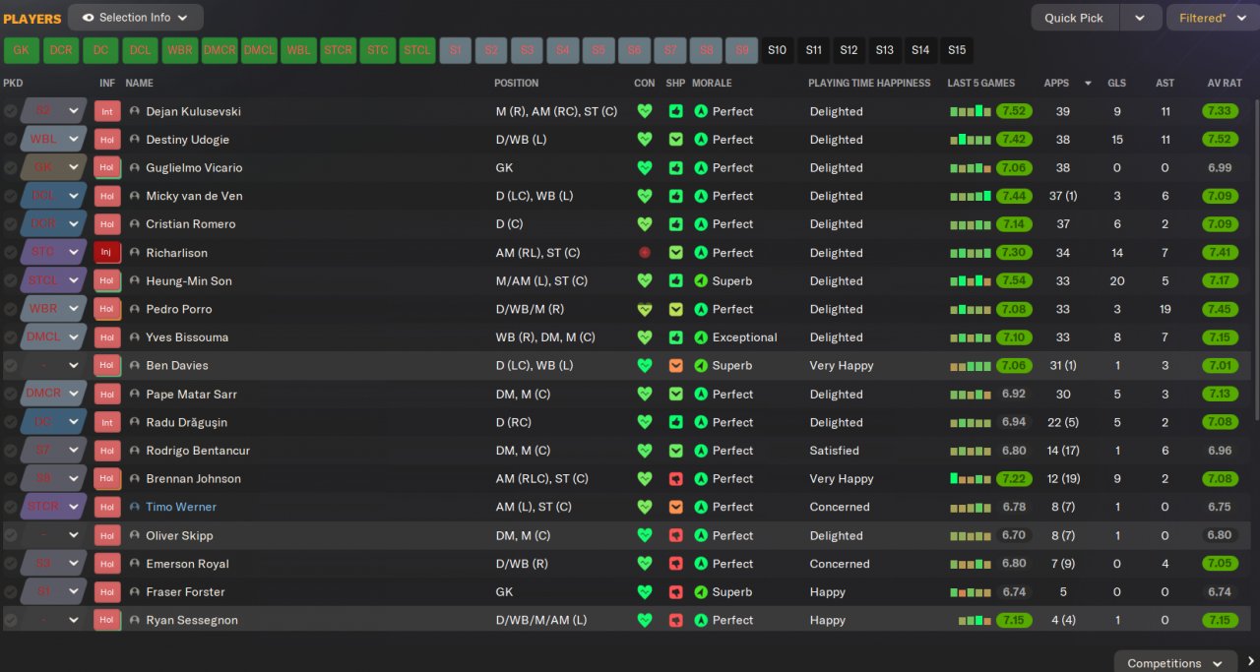Select the S1 substitute pill

(x=455, y=50)
